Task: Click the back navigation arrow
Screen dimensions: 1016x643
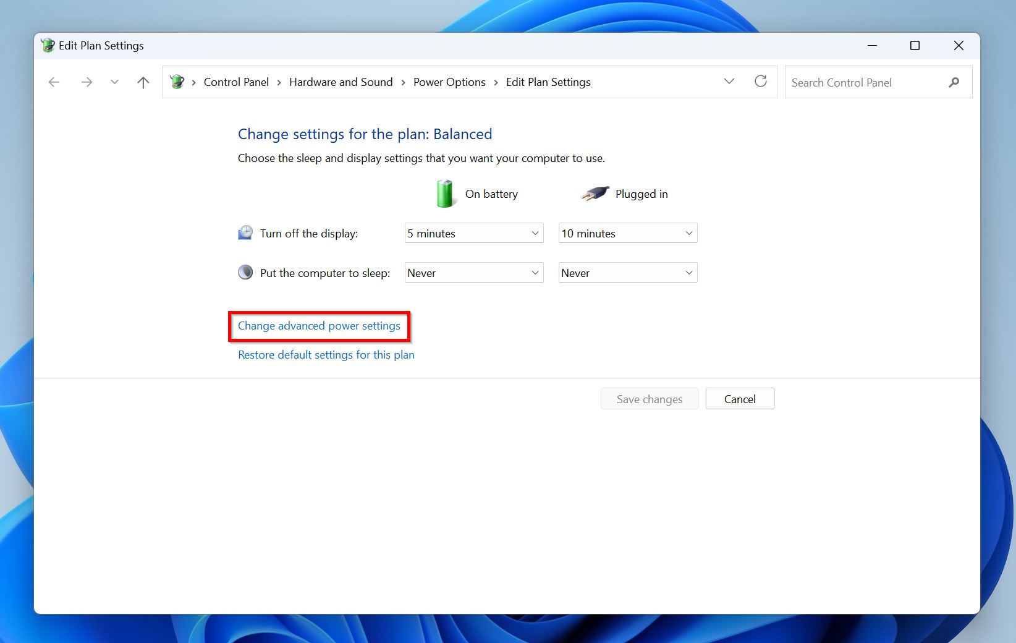Action: 54,82
